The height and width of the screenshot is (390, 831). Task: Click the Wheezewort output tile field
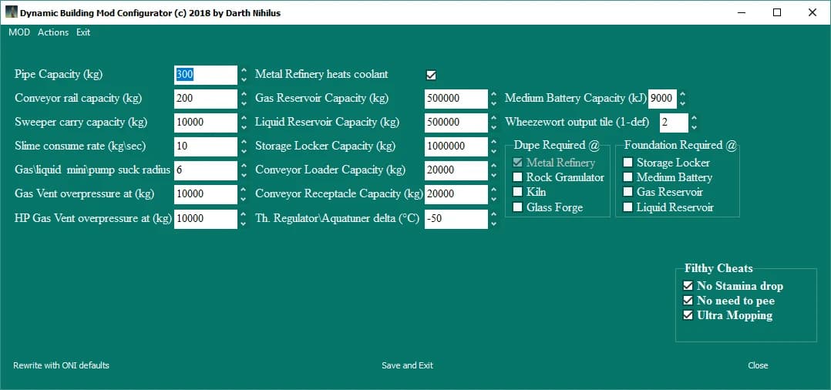[x=674, y=123]
